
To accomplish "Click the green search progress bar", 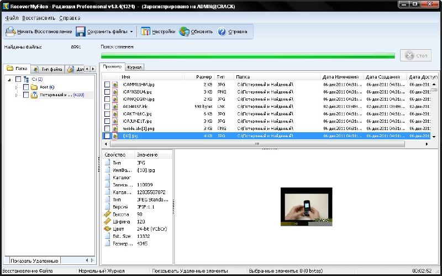I will [x=248, y=55].
